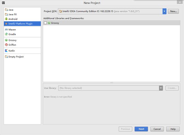Screen dimensions: 184x135
Task: Click the Groovy icon in frameworks list
Action: [49, 23]
